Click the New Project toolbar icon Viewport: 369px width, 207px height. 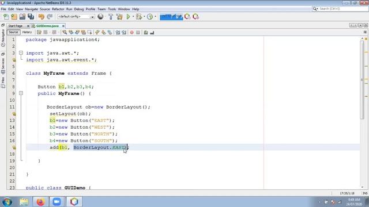(14, 17)
